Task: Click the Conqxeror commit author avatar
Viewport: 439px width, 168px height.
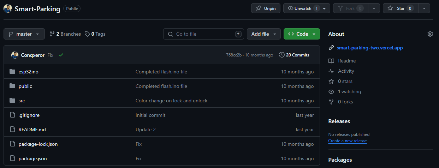Action: tap(15, 55)
